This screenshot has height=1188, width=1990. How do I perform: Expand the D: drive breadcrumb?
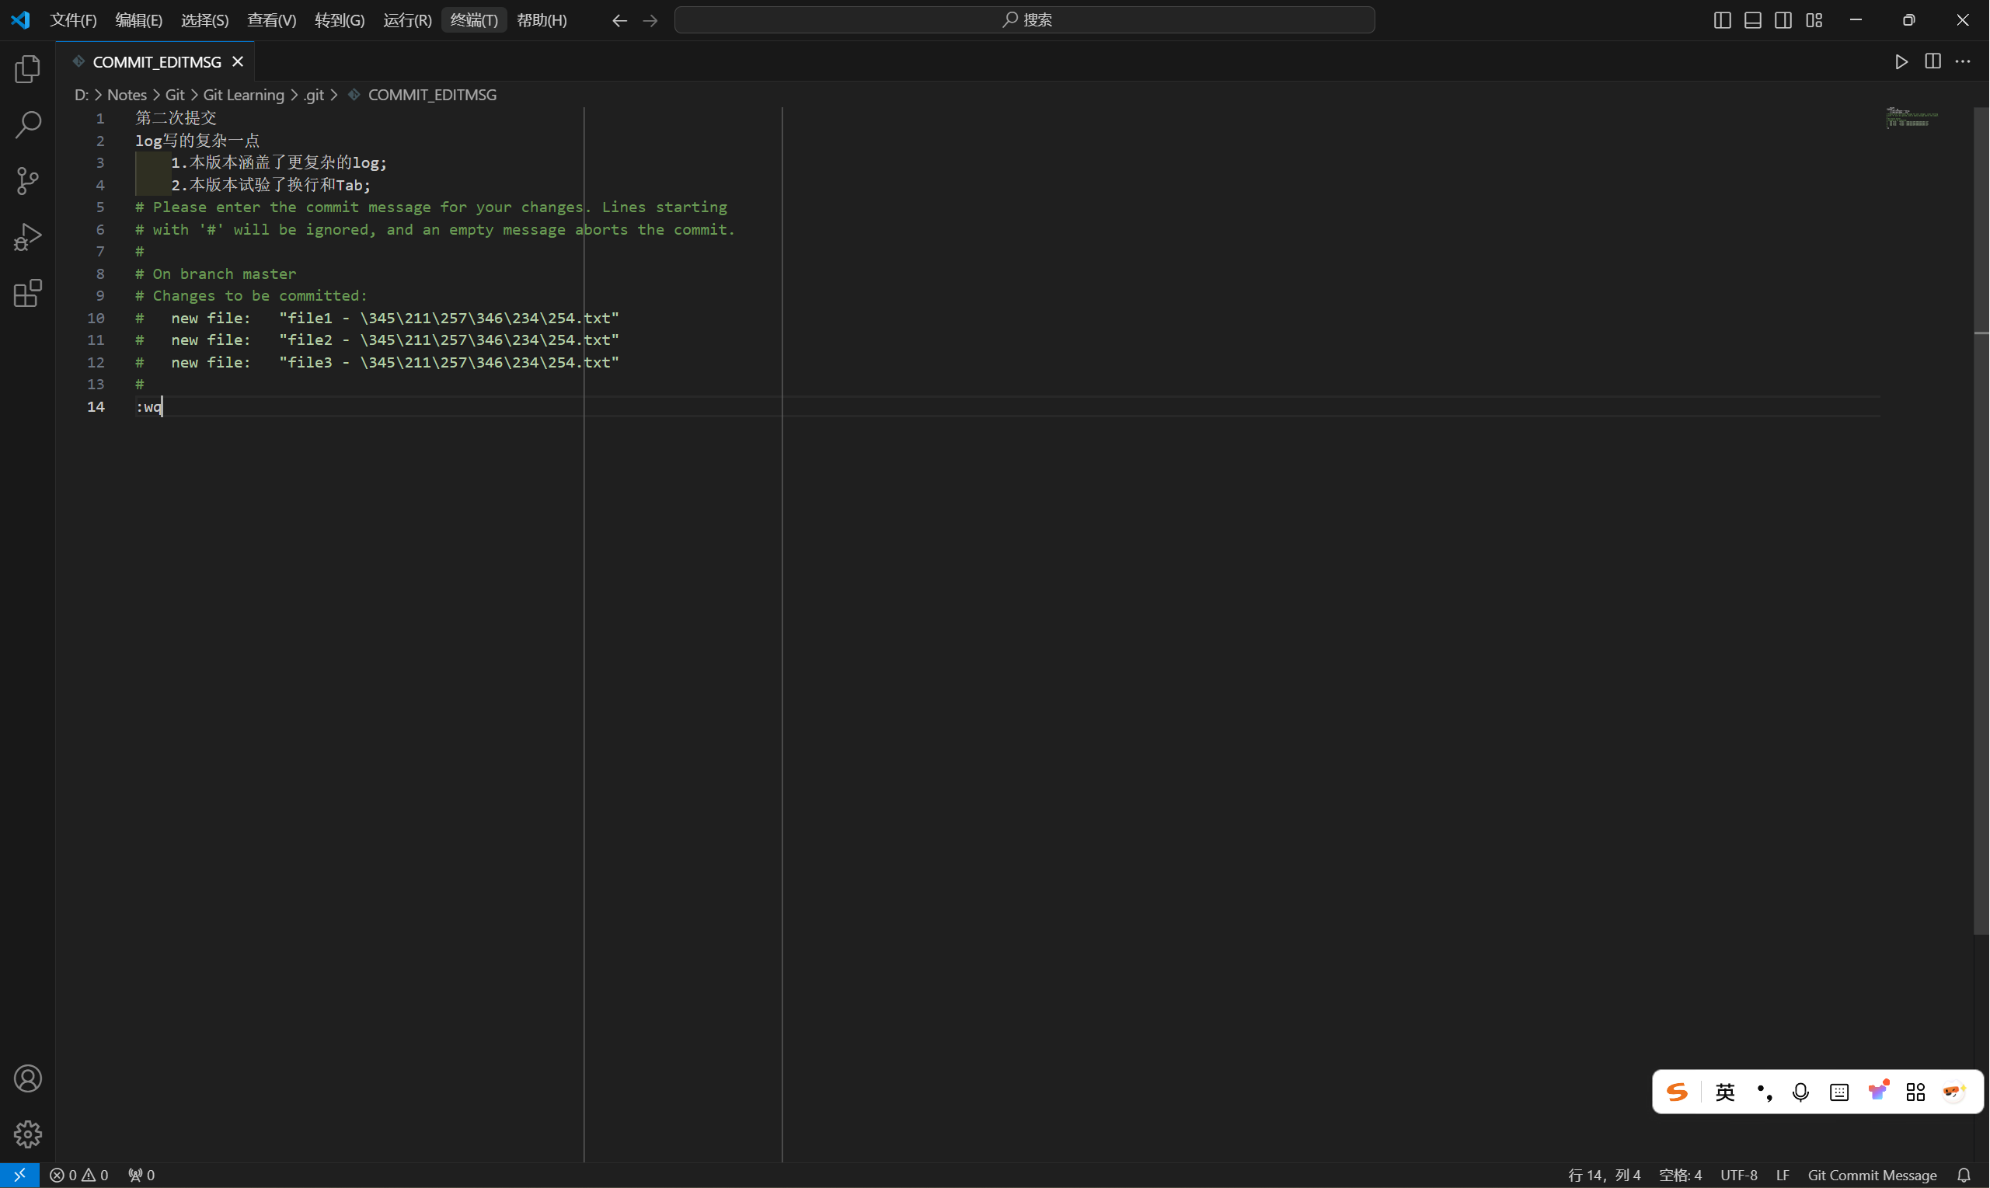coord(81,95)
